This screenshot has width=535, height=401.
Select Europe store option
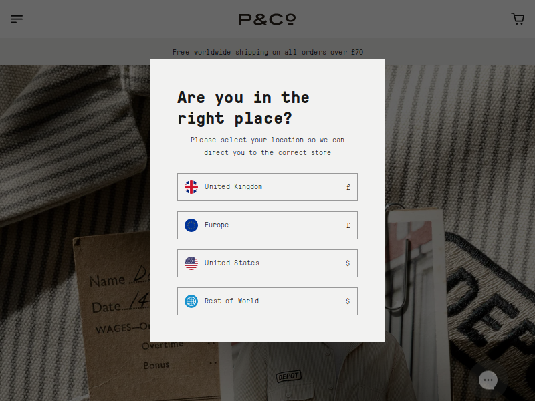tap(267, 225)
